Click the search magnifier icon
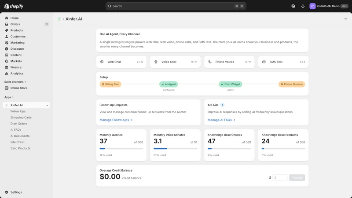Viewport: 352px width, 198px height. pos(110,6)
